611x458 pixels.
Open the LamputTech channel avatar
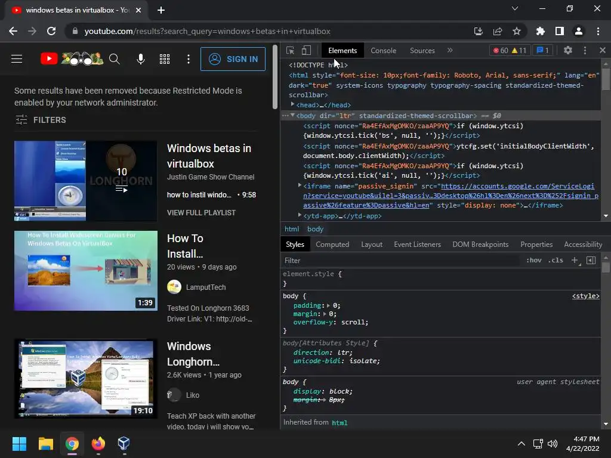(174, 287)
